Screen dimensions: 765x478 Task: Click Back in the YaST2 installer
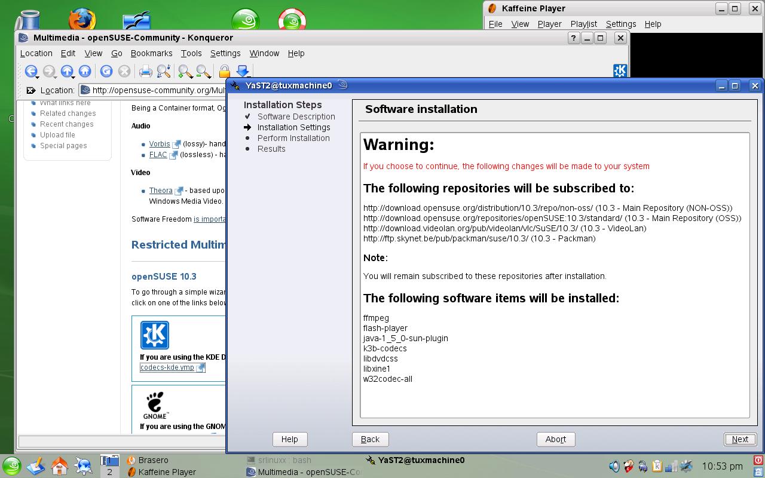click(370, 439)
